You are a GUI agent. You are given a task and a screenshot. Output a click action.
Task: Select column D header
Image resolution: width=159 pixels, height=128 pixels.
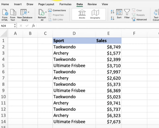coord(74,33)
